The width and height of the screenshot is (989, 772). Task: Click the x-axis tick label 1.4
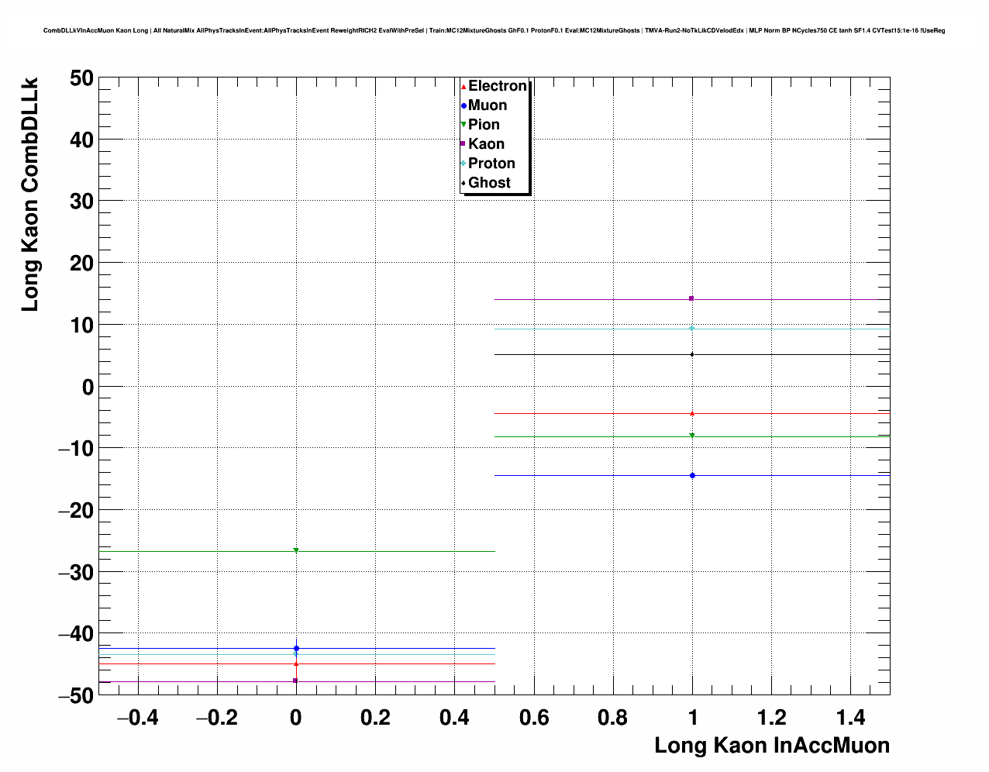click(x=850, y=718)
